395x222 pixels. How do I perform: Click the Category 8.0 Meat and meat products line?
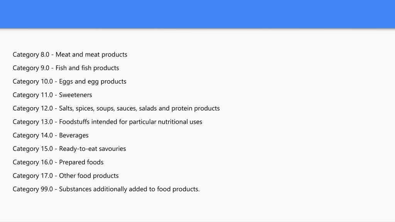click(70, 55)
